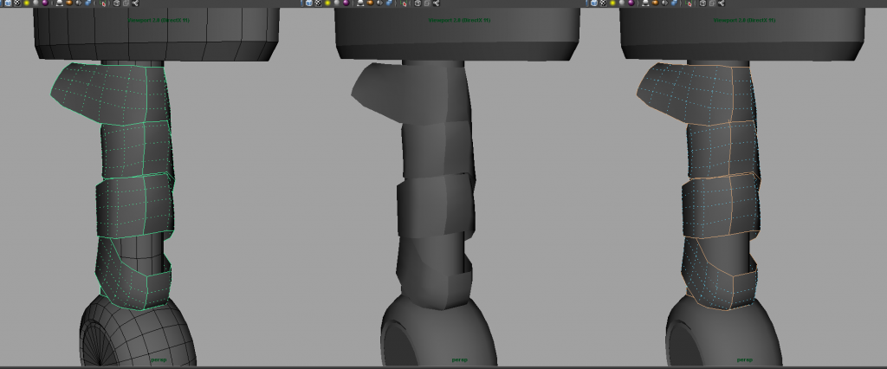The height and width of the screenshot is (369, 887).
Task: Toggle X-Ray active components, right panel
Action: (712, 3)
